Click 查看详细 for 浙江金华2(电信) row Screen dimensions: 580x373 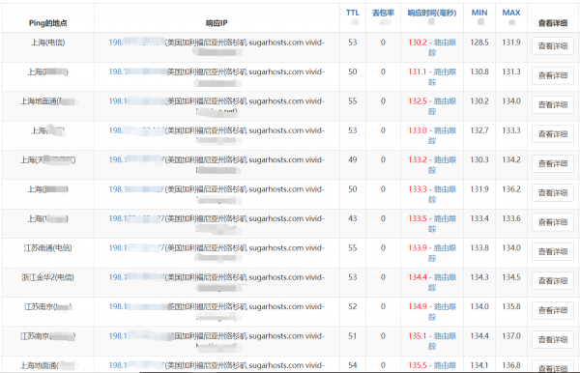(553, 281)
